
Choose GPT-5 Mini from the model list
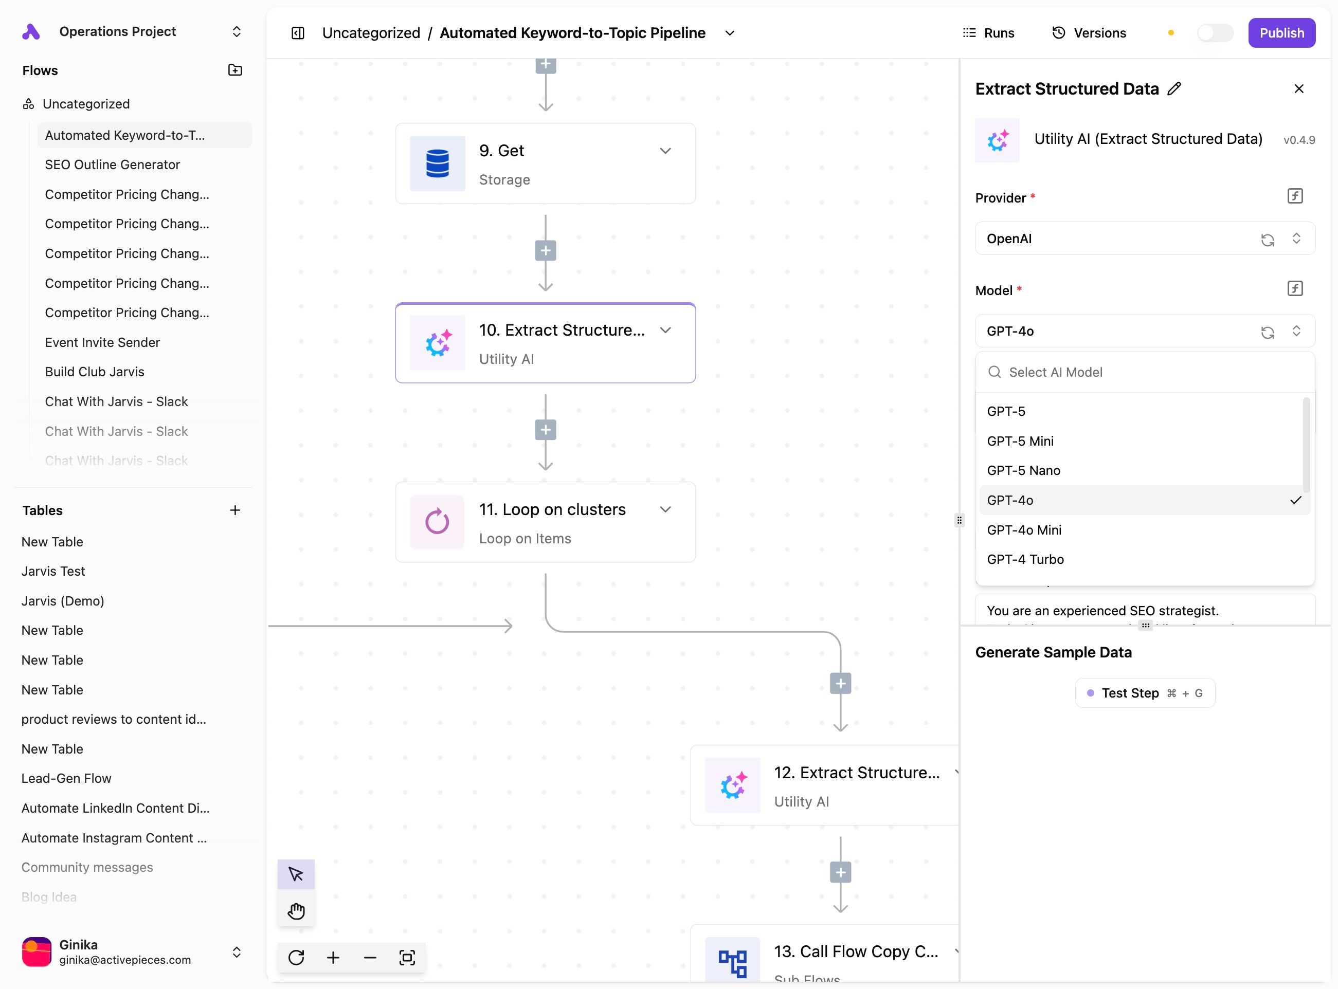point(1020,441)
